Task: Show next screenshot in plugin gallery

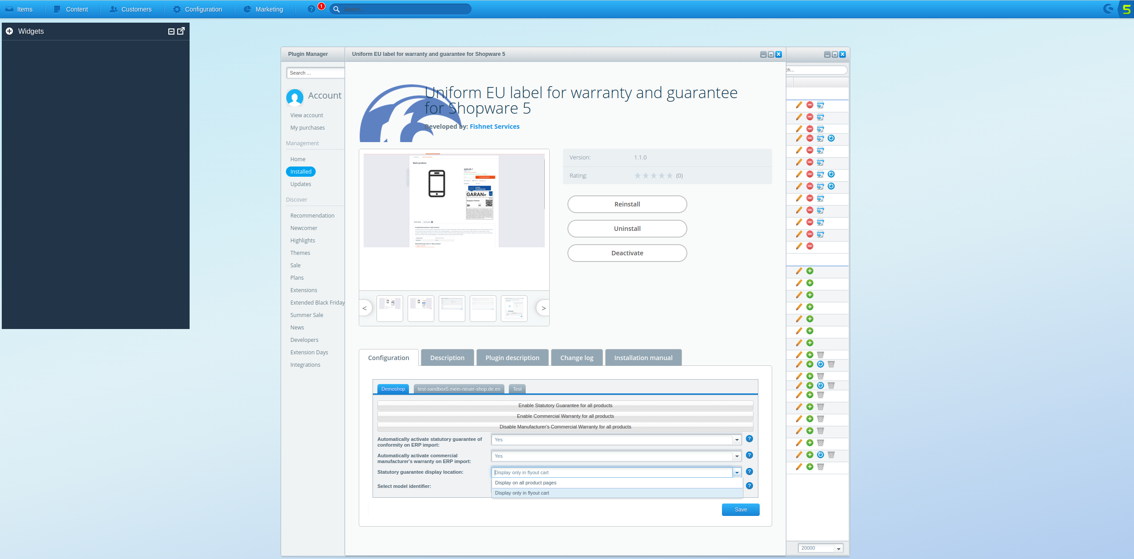Action: [x=543, y=308]
